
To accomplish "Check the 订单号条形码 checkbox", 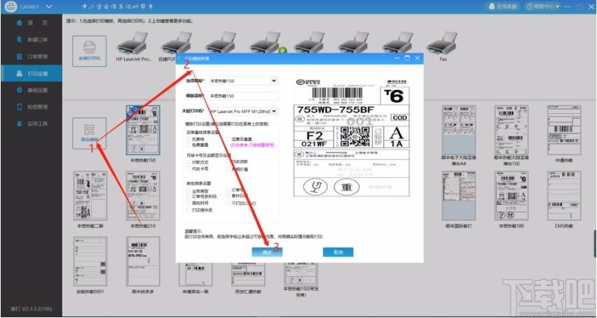I will [188, 196].
